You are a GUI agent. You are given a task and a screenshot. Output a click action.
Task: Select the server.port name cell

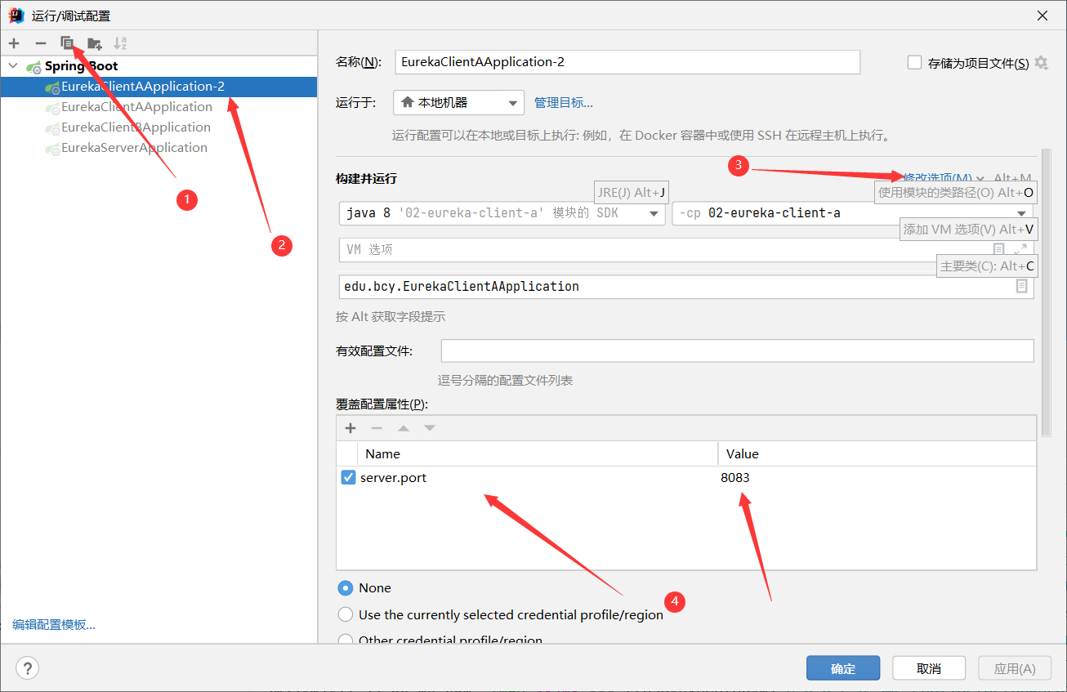pyautogui.click(x=538, y=478)
